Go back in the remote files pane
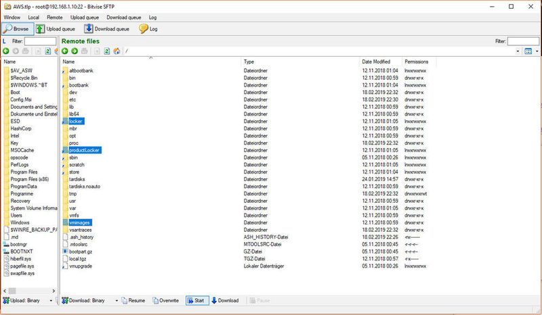The height and width of the screenshot is (315, 542). pos(64,51)
